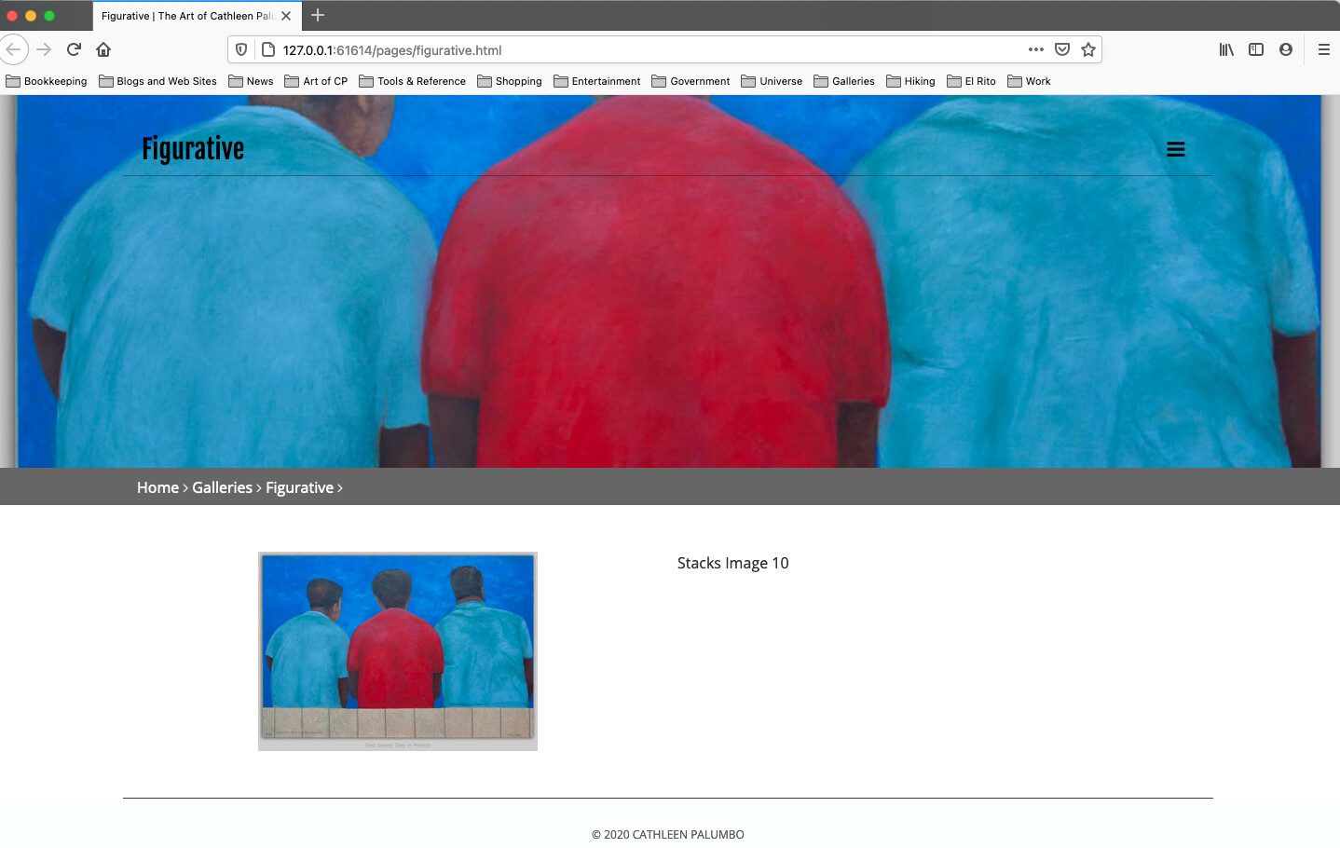Close the Figurative tab

[x=286, y=16]
